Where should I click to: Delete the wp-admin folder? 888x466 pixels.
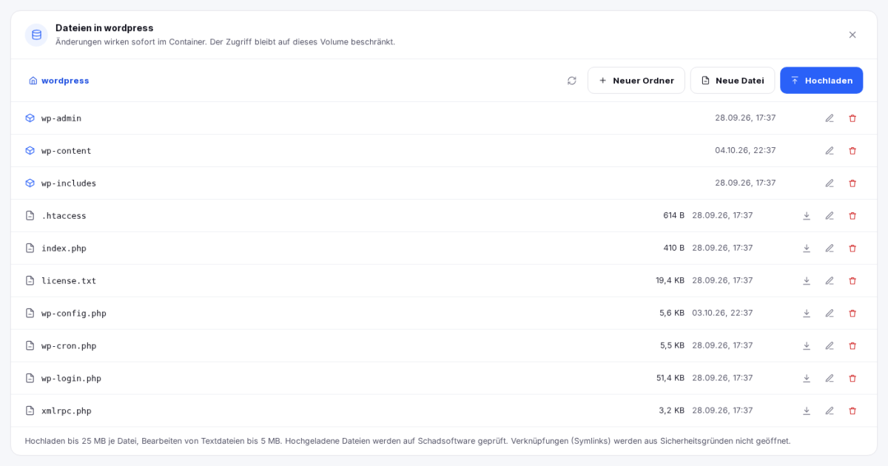(x=852, y=118)
